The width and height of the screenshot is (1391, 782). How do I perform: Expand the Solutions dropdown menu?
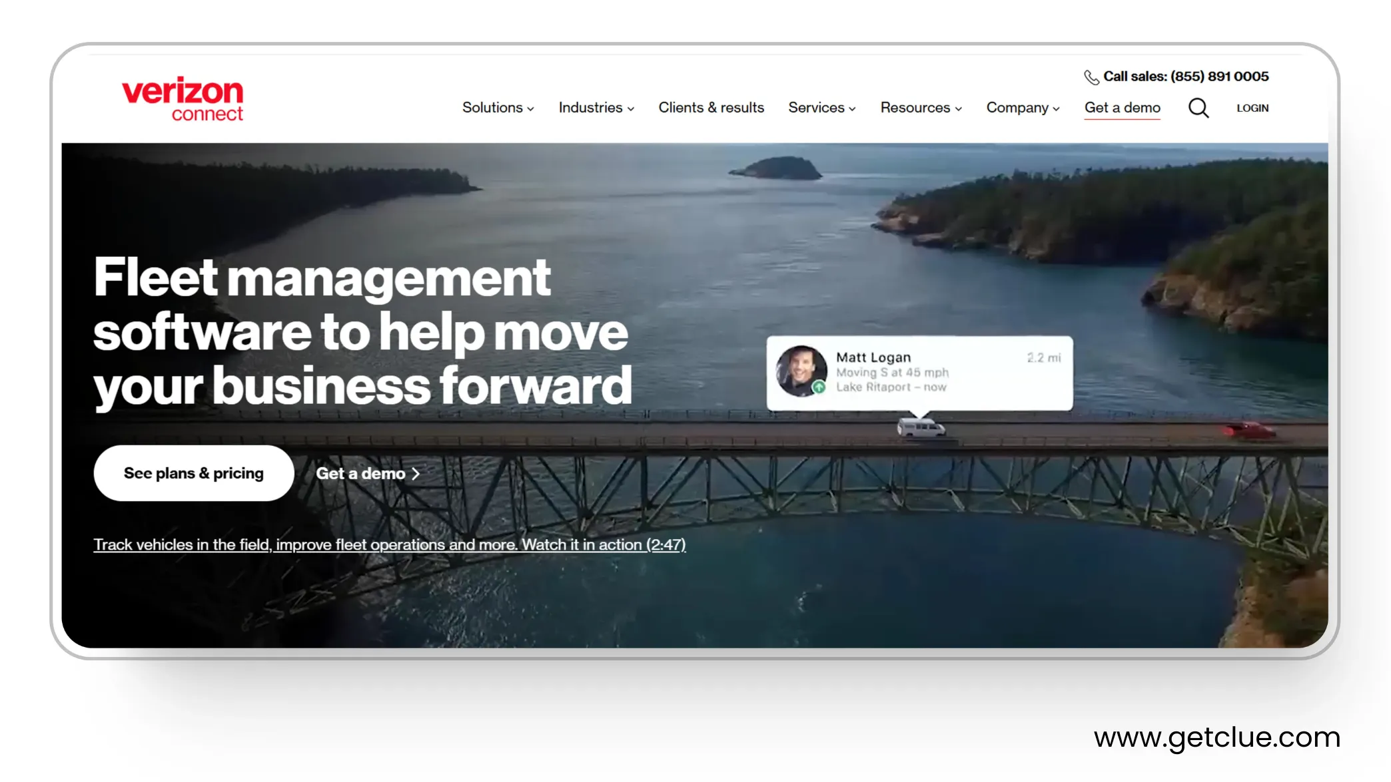(498, 108)
